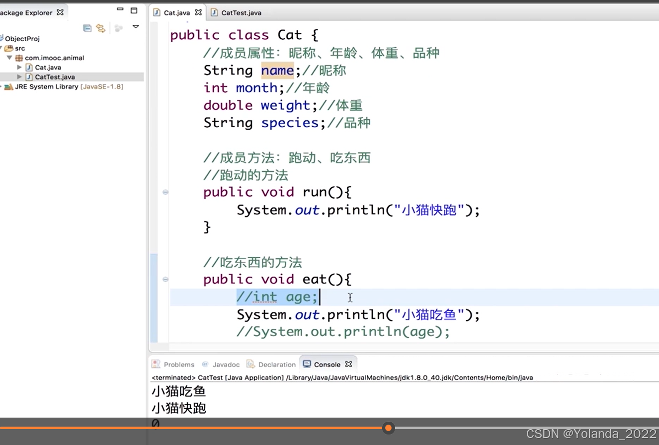
Task: Click the 'public class Cat {' line
Action: tap(245, 35)
